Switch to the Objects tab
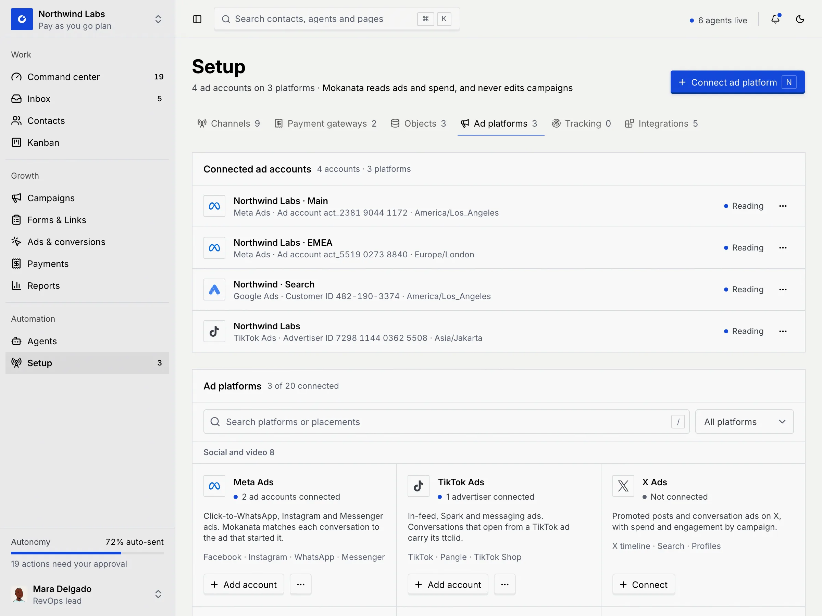This screenshot has width=822, height=616. (x=419, y=124)
